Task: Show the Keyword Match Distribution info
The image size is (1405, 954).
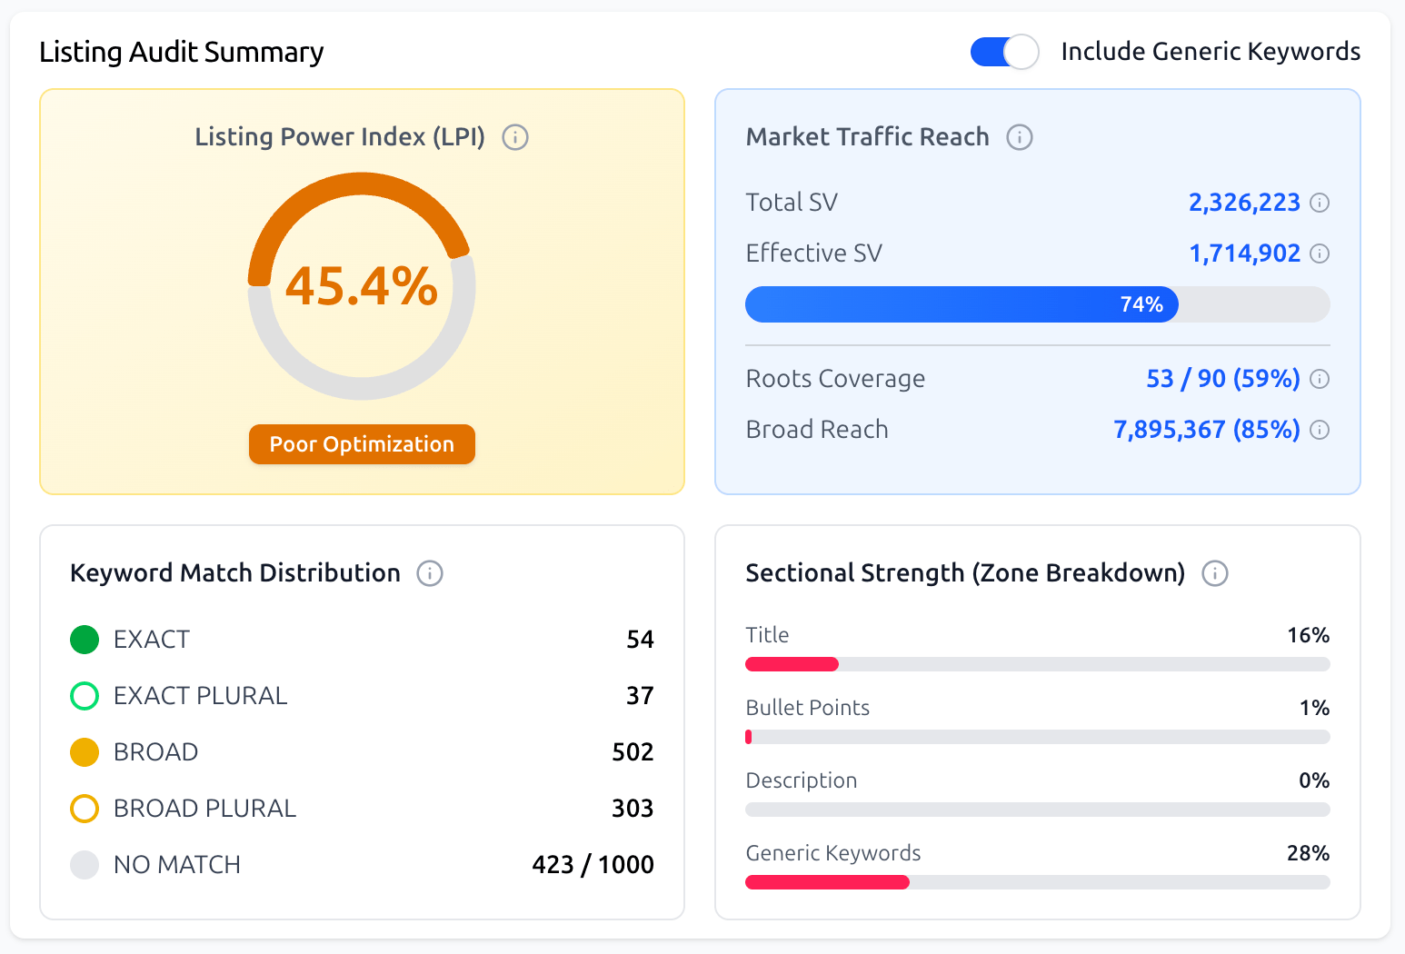Action: click(430, 573)
